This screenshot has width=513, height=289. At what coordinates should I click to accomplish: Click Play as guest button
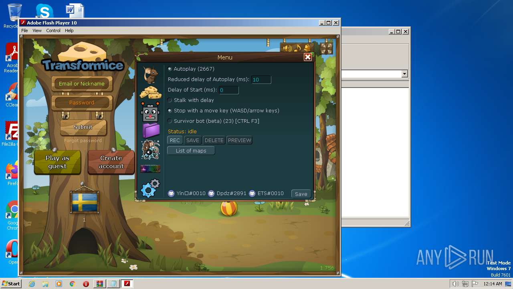pyautogui.click(x=58, y=162)
